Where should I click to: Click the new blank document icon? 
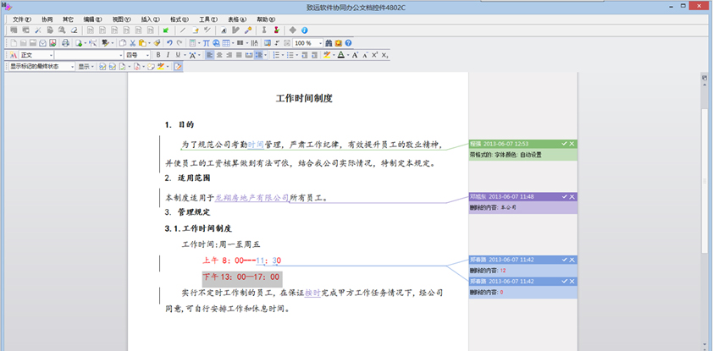click(14, 43)
